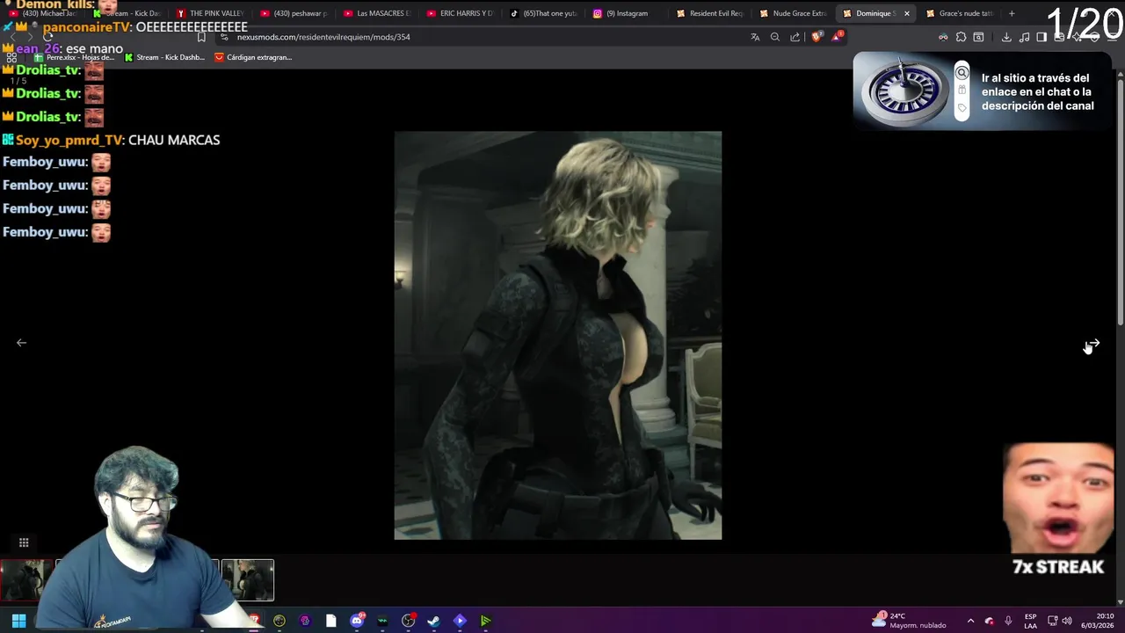The height and width of the screenshot is (633, 1125).
Task: Go to the previous gallery image arrow
Action: tap(21, 343)
